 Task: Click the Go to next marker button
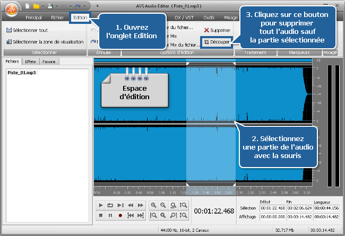[x=140, y=215]
